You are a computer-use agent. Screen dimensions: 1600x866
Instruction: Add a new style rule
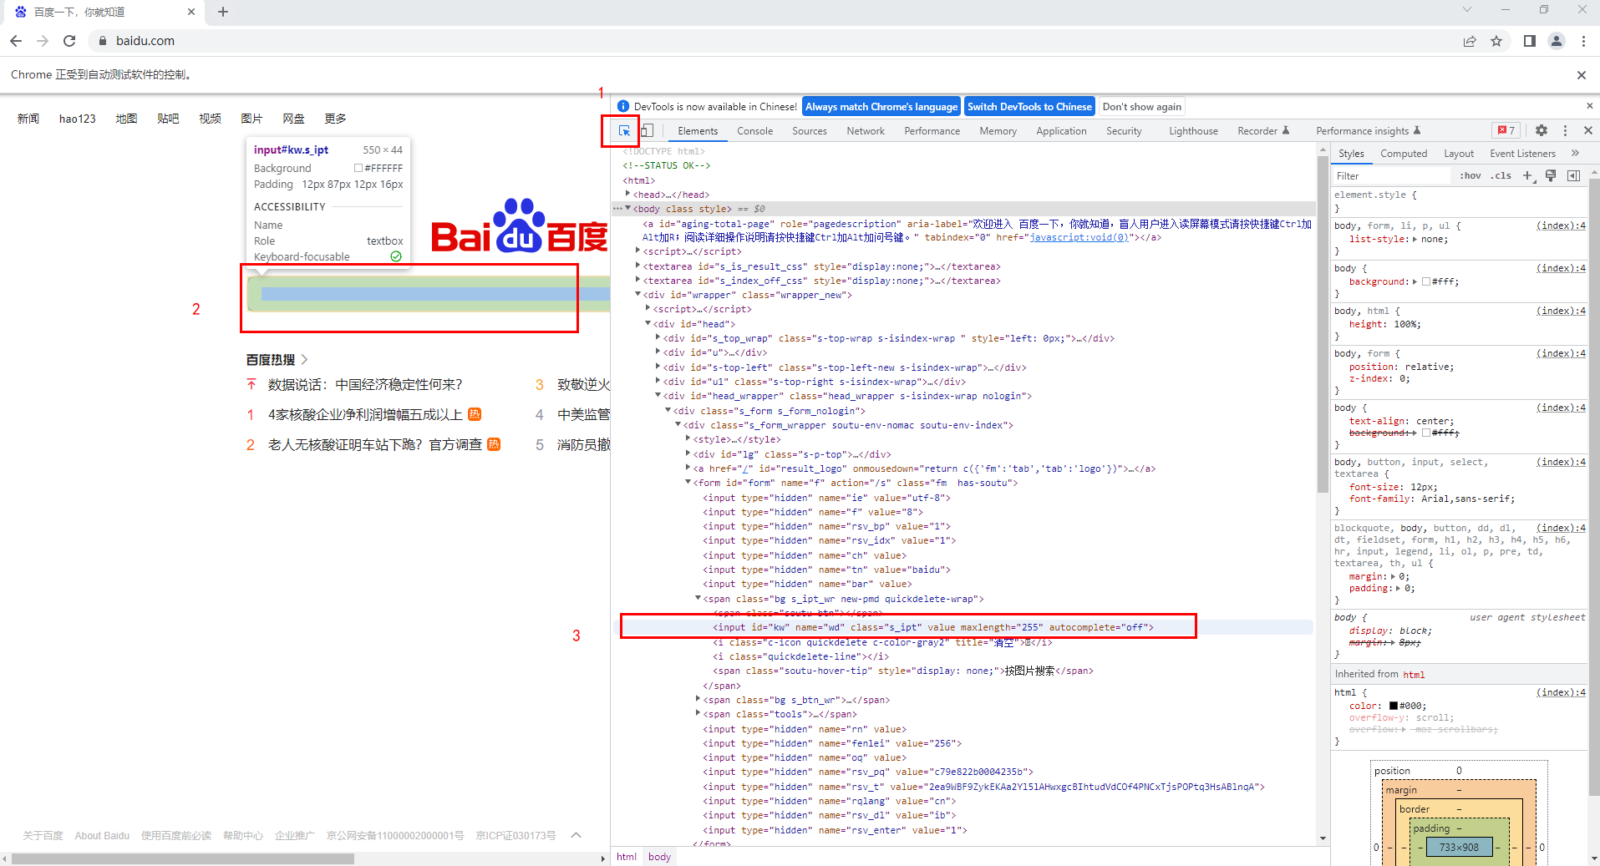pos(1528,175)
